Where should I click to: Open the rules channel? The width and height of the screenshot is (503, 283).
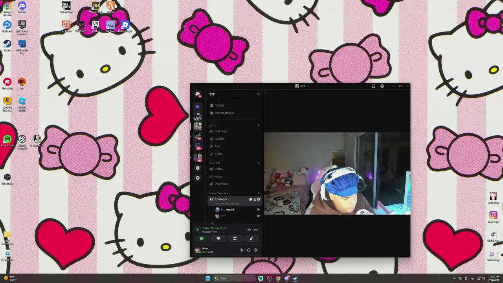click(235, 154)
